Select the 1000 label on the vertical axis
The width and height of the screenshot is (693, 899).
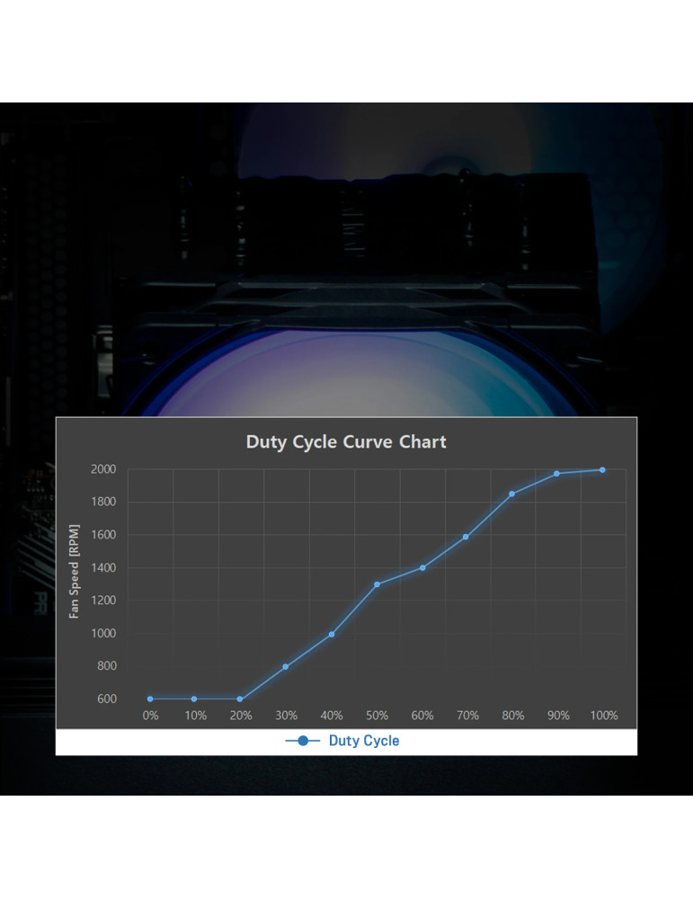point(103,634)
